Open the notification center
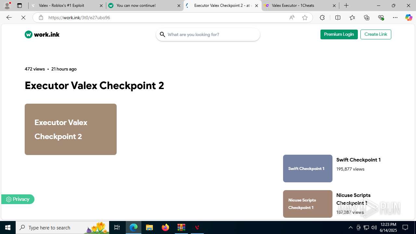 point(406,227)
